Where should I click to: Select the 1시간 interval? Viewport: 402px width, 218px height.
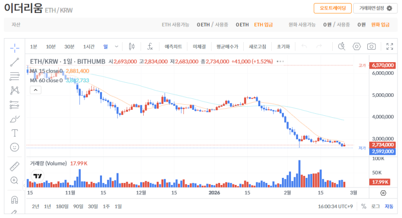[89, 47]
